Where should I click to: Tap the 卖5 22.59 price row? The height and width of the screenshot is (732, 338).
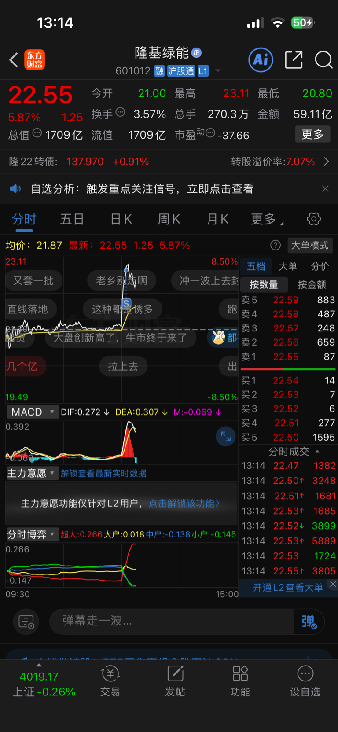[x=288, y=300]
